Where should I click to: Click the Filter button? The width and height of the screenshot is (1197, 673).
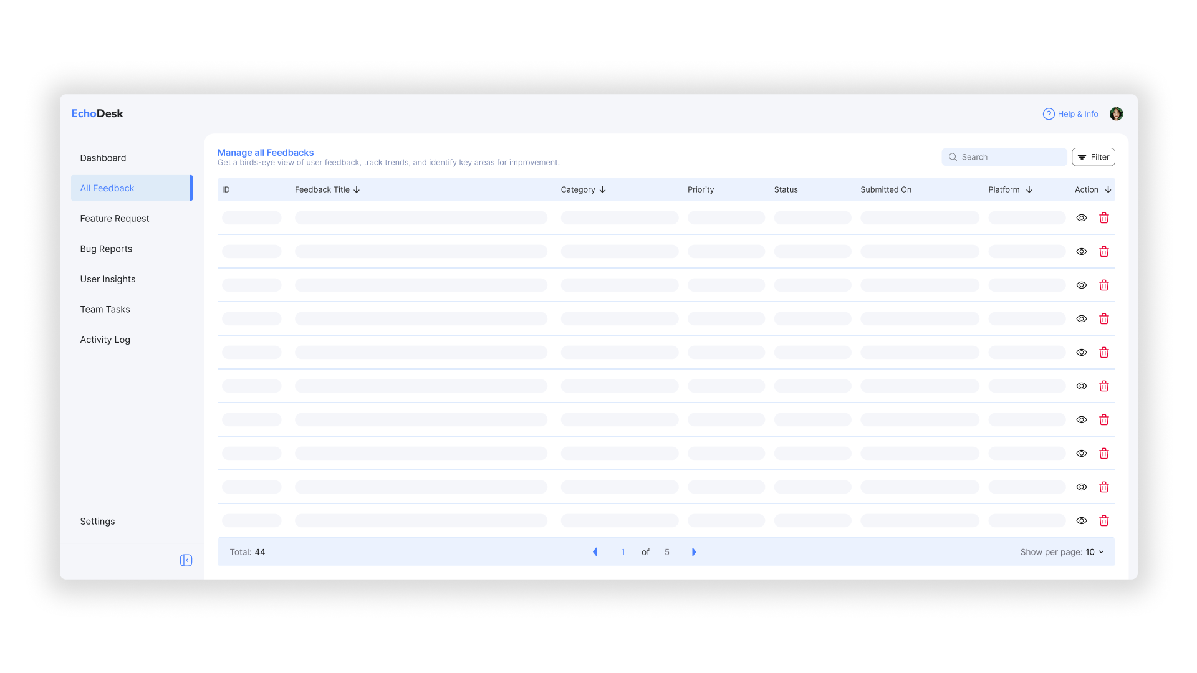coord(1093,157)
